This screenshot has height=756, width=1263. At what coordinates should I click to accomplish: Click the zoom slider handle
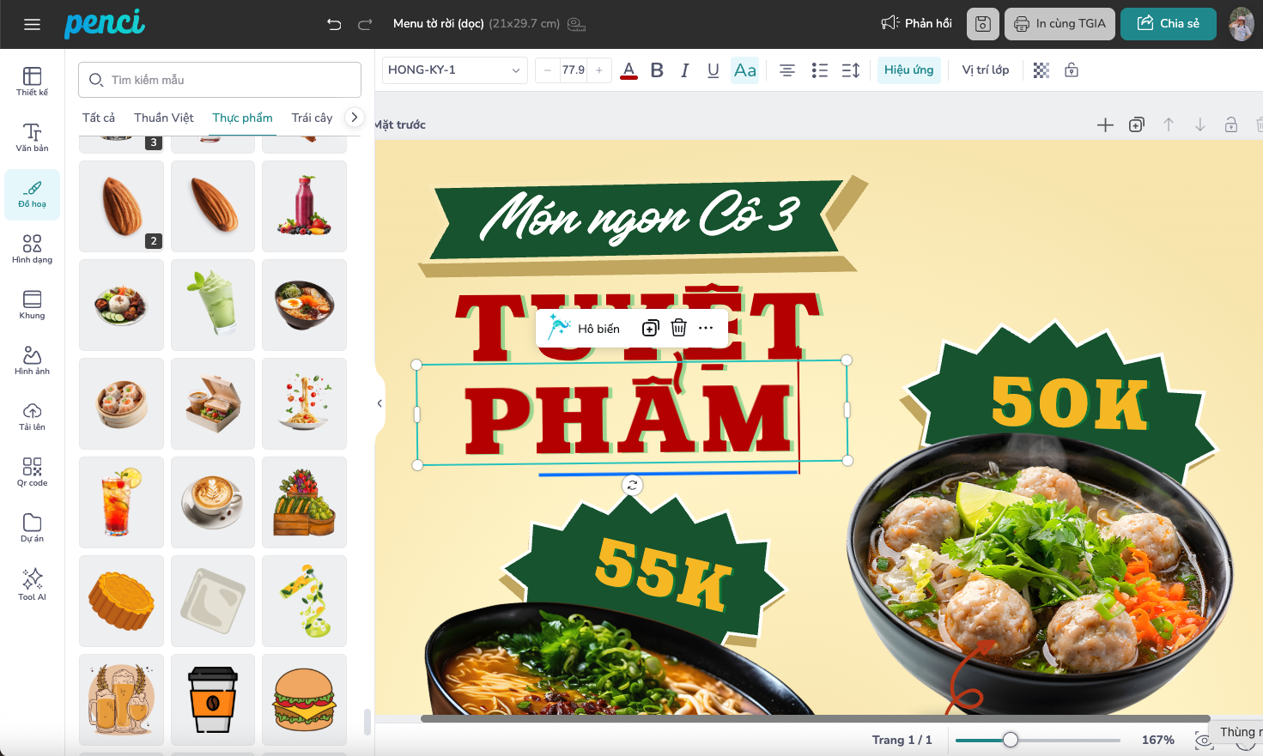pos(1011,740)
